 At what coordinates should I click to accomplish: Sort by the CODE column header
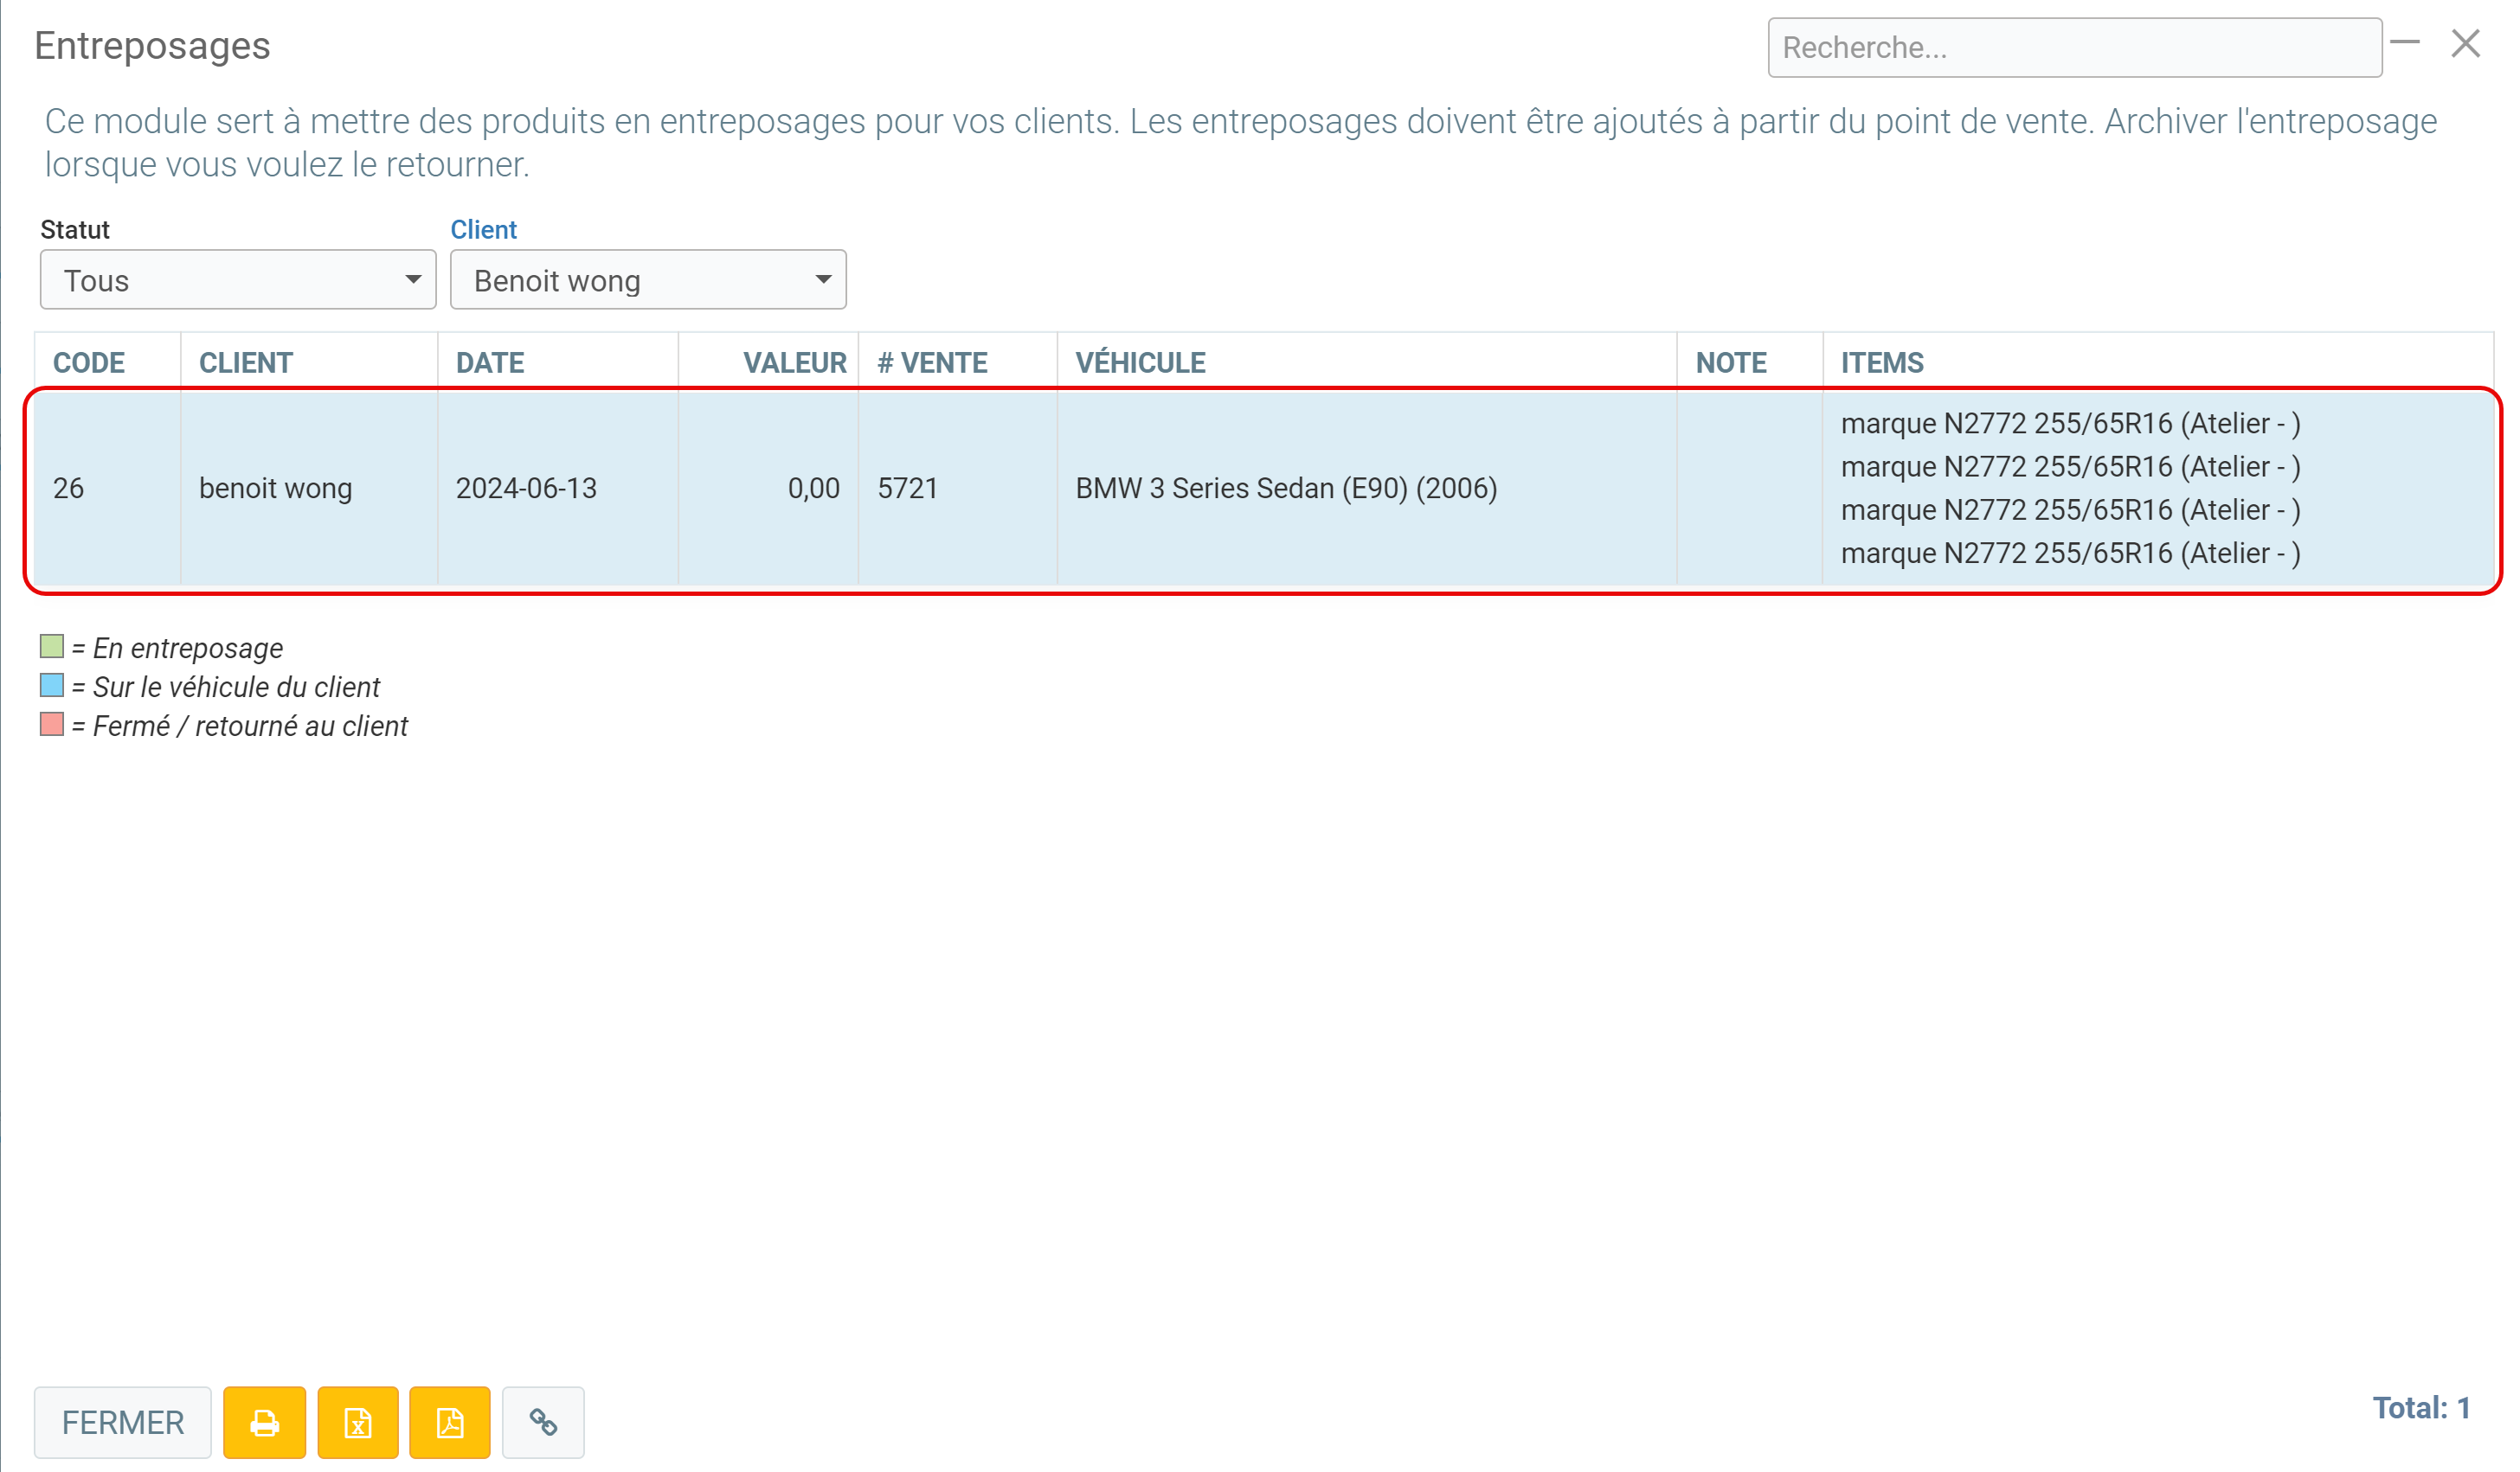(89, 362)
